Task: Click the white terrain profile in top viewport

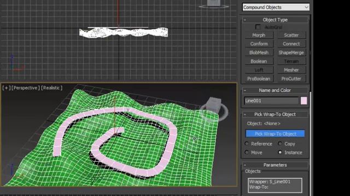Action: coord(124,33)
